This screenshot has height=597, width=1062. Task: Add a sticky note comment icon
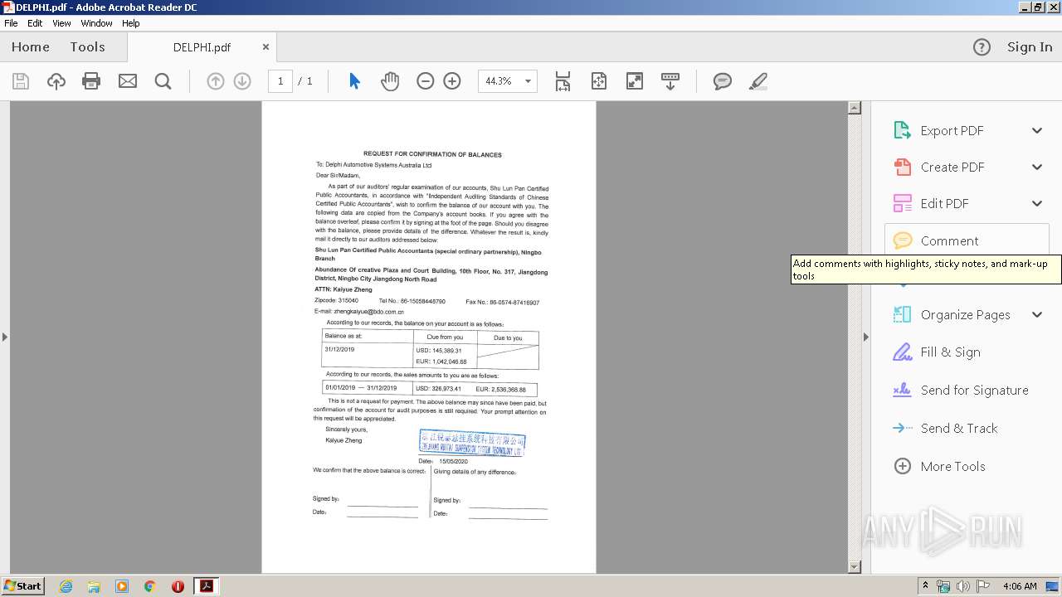[x=723, y=81]
